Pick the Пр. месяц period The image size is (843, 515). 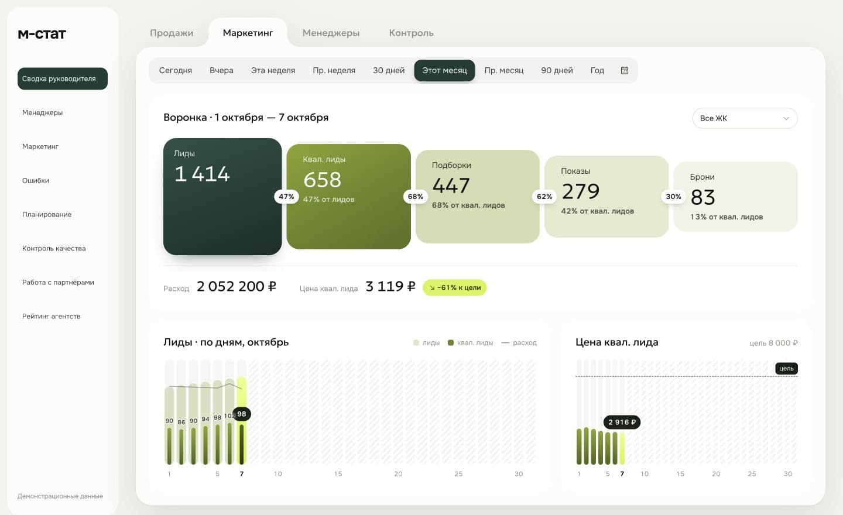tap(504, 70)
